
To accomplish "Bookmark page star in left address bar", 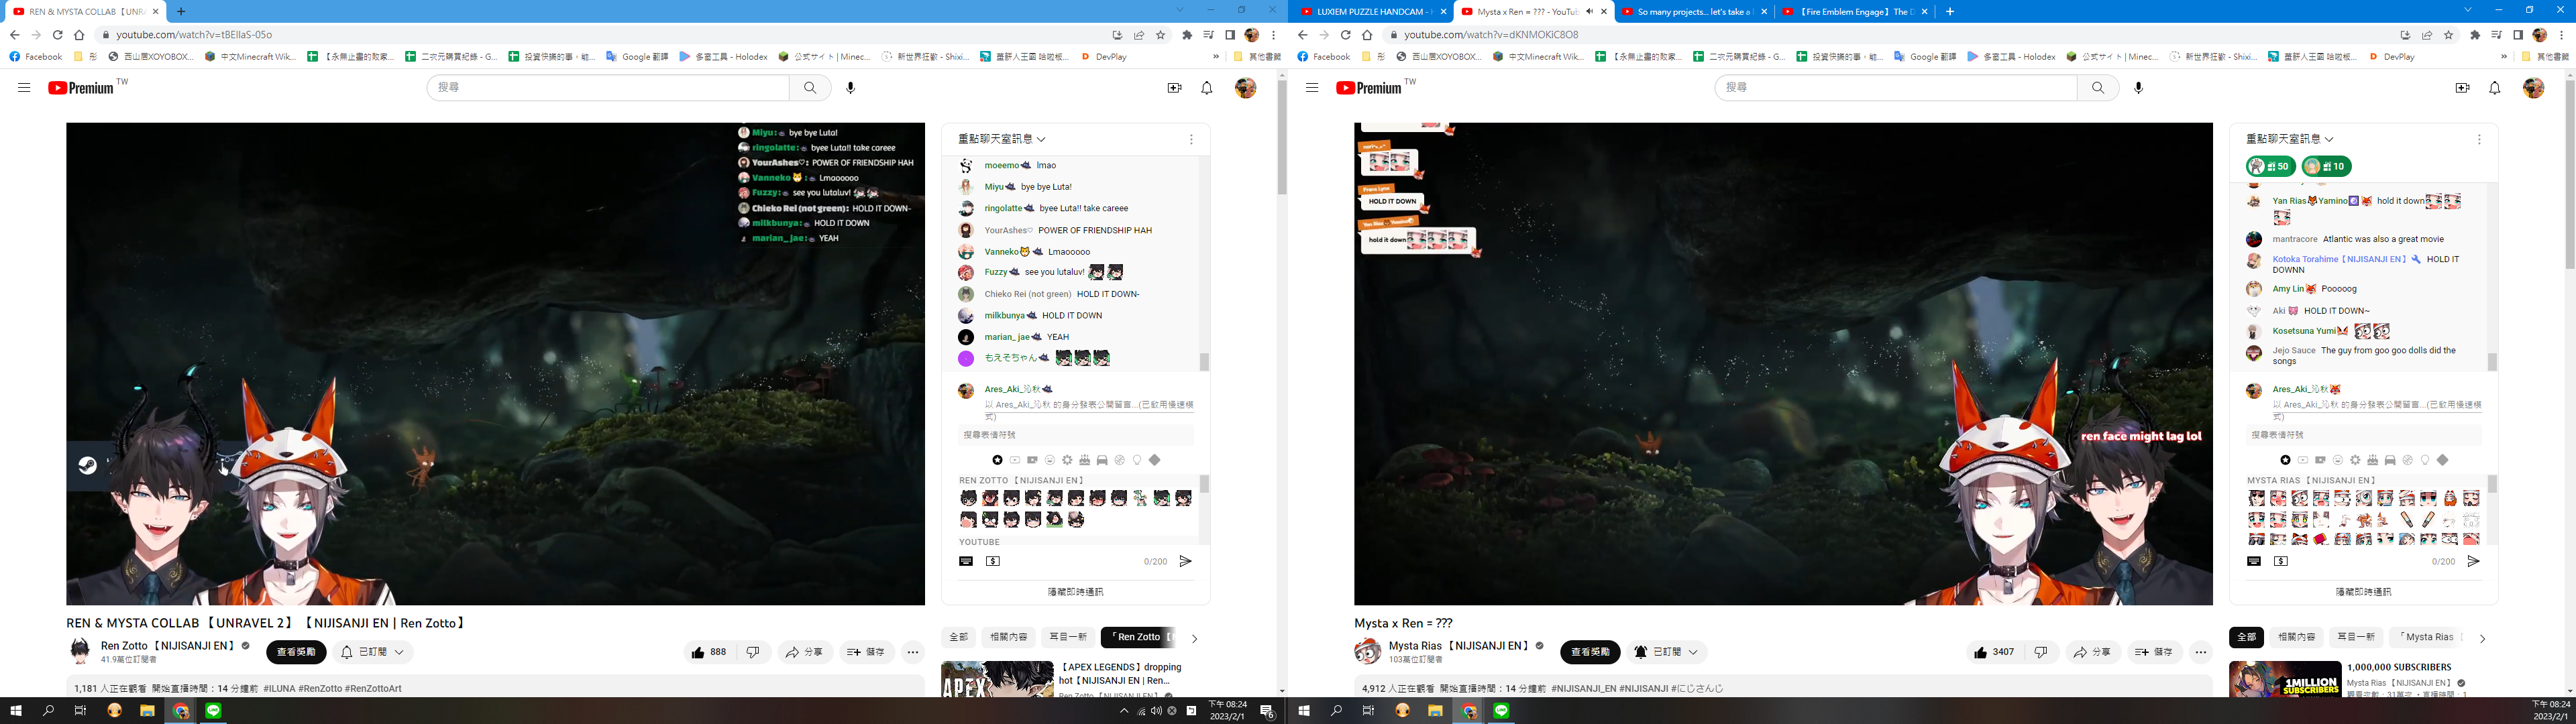I will (x=1160, y=35).
